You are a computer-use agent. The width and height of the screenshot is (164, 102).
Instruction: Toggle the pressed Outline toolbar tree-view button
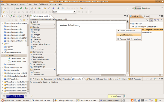pos(151,20)
